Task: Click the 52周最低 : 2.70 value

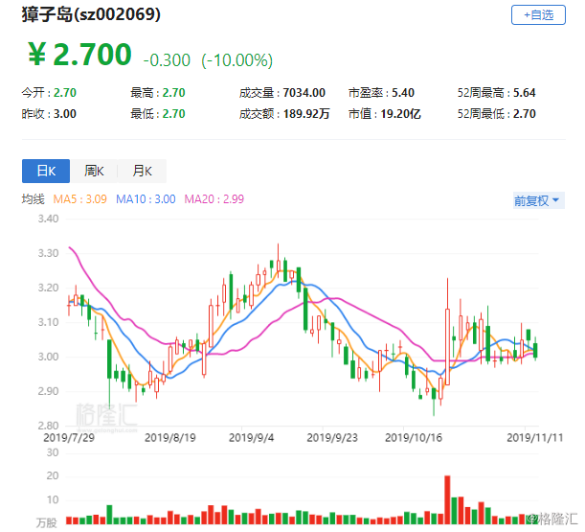Action: tap(497, 113)
